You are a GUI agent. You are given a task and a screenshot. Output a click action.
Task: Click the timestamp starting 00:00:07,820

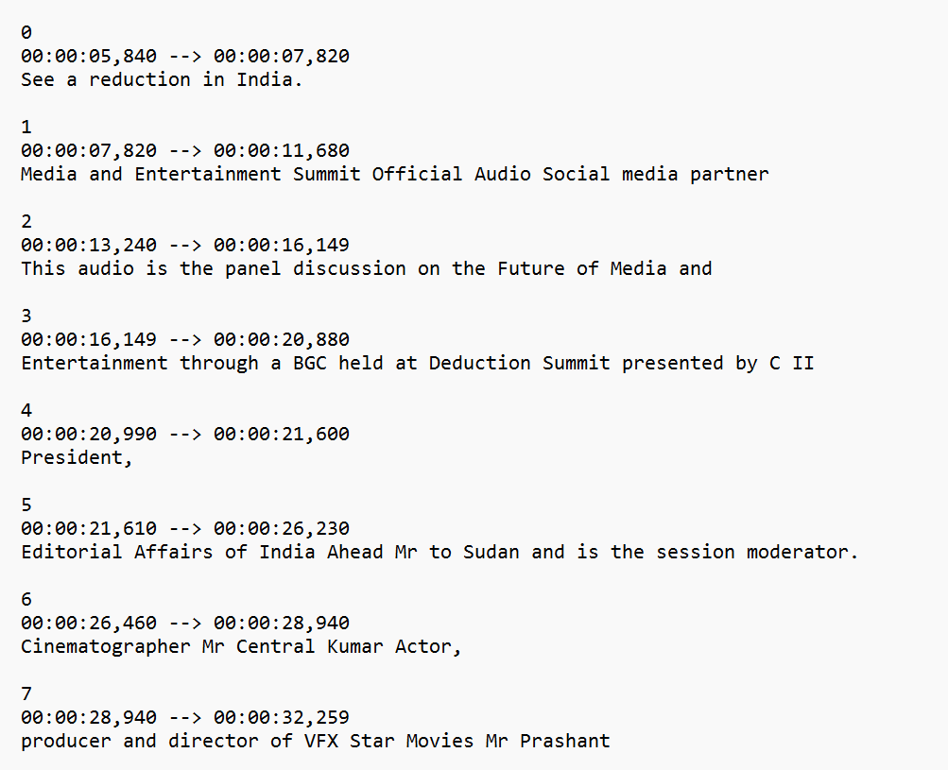pyautogui.click(x=185, y=150)
